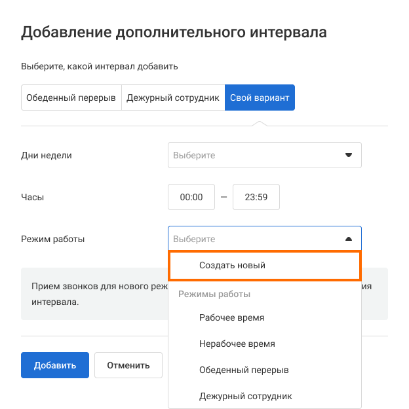Select the Дежурный сотрудник interval tab
Viewport: 409px width, 409px height.
(x=173, y=98)
